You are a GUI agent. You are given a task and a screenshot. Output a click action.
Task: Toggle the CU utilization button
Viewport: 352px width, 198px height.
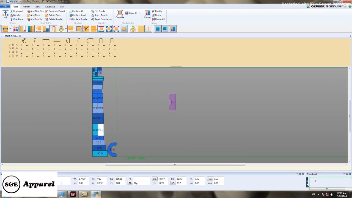(x=155, y=179)
